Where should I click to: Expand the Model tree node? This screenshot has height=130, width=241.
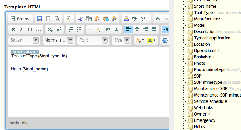[183, 25]
